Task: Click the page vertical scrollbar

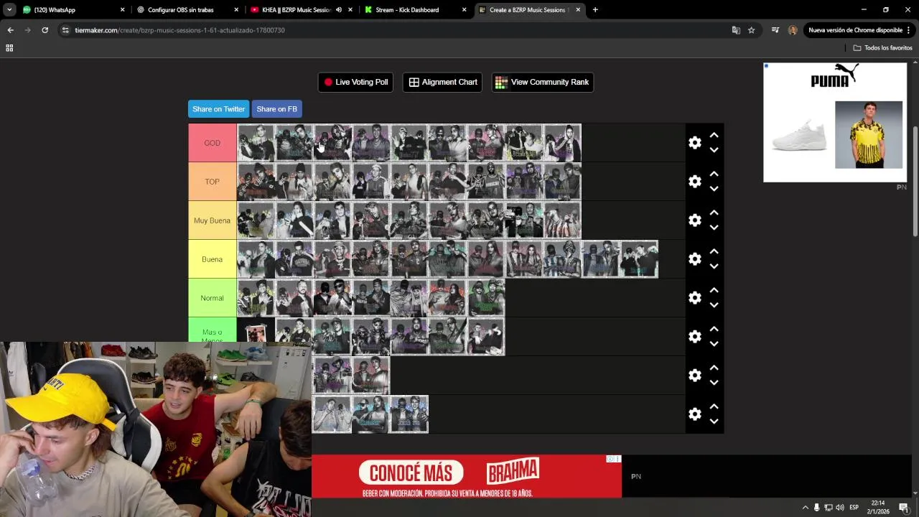Action: click(x=915, y=181)
